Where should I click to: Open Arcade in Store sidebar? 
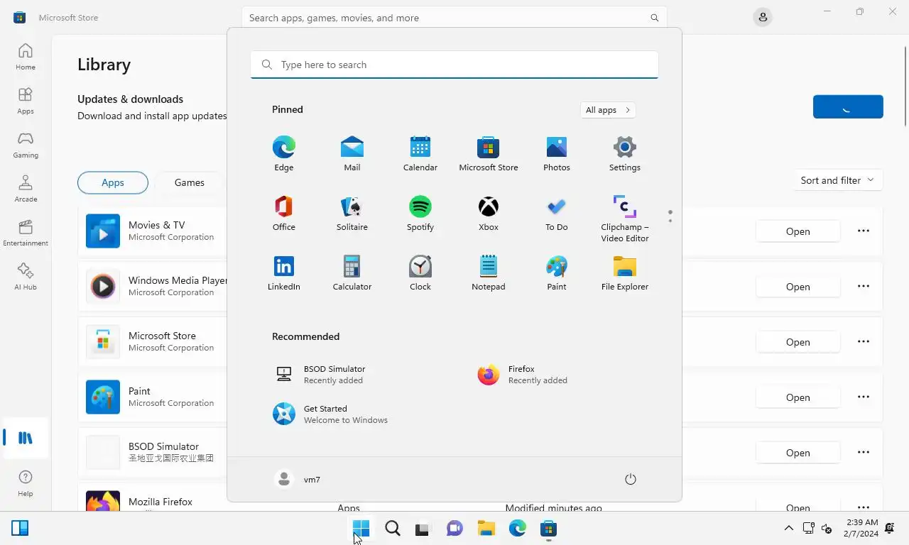click(x=26, y=189)
